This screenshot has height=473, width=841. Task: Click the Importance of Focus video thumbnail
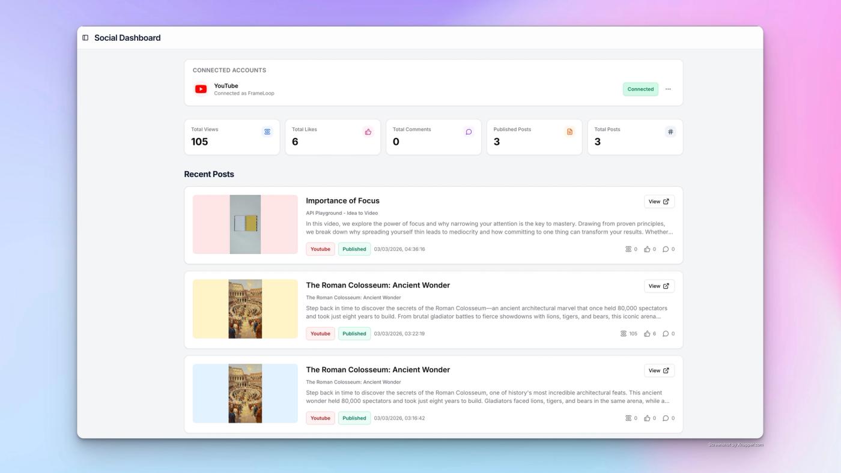[244, 224]
